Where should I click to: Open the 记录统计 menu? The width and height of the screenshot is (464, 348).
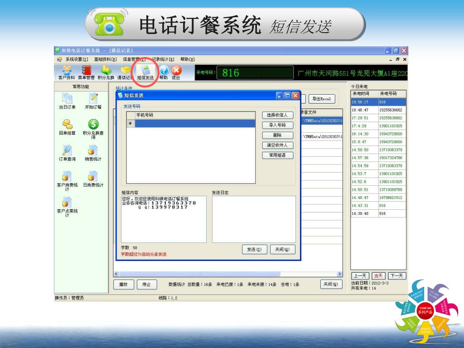tap(163, 59)
